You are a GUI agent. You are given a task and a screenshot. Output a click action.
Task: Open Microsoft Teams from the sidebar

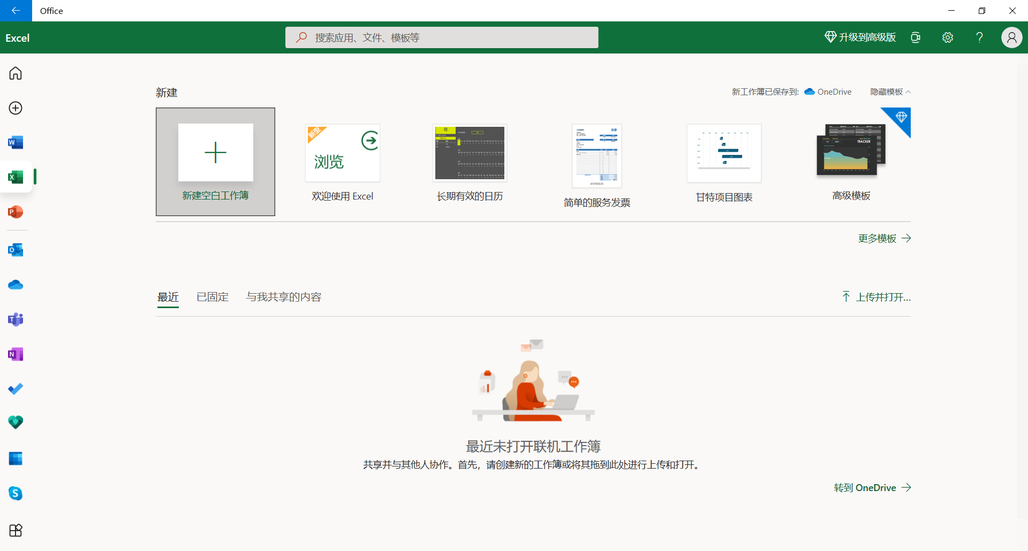[x=16, y=319]
